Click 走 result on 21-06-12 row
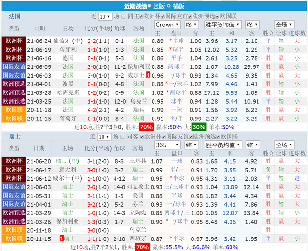The height and width of the screenshot is (251, 308). point(297,178)
